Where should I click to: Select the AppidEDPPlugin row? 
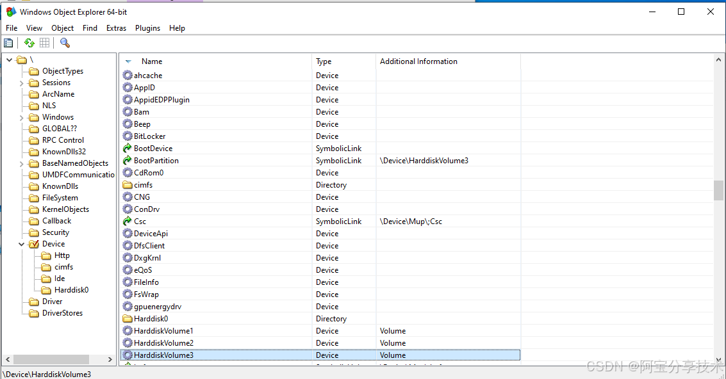tap(320, 99)
